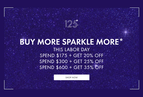The width and height of the screenshot is (143, 97).
Task: Choose the Spend $600 get 35% off offer
Action: point(71,67)
